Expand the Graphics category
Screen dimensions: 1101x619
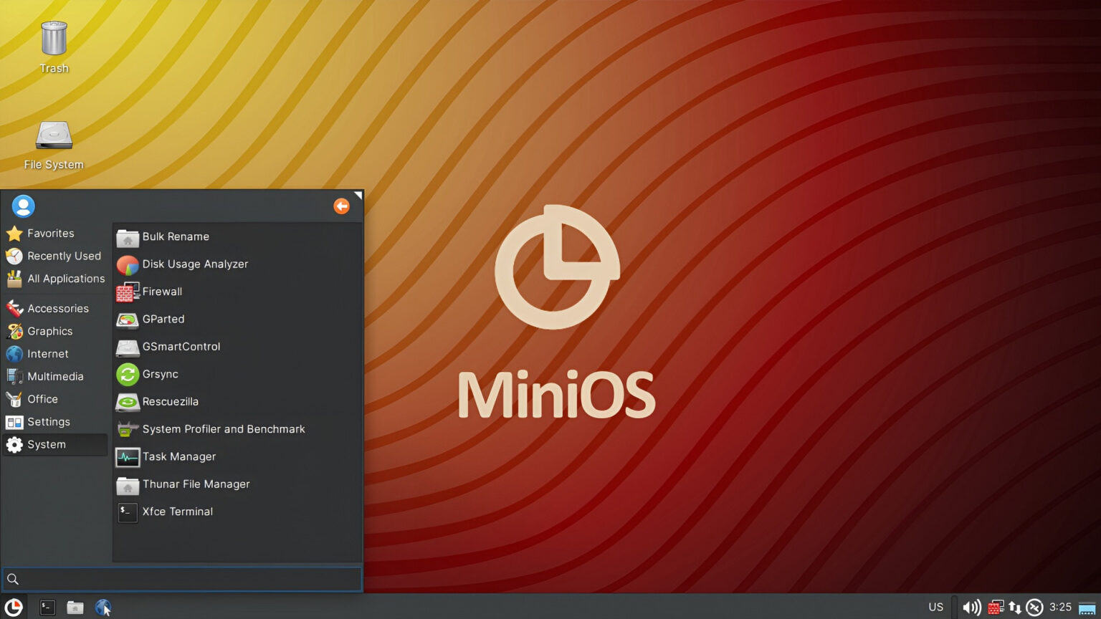coord(49,331)
